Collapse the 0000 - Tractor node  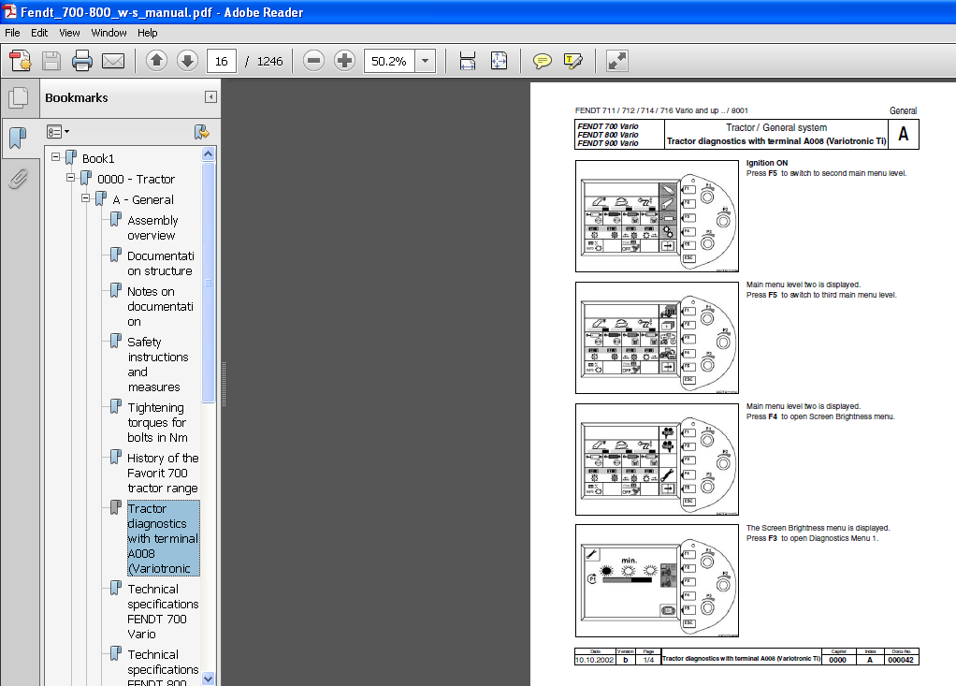coord(71,178)
